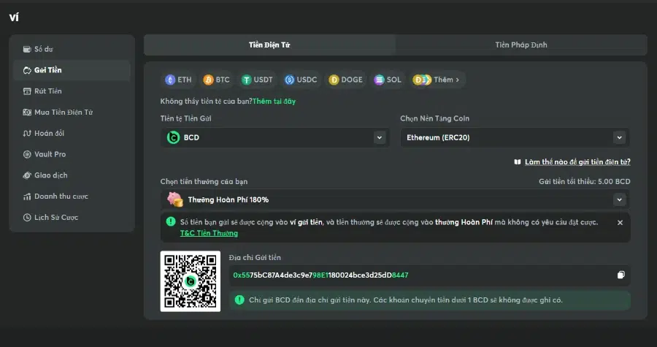The height and width of the screenshot is (347, 657).
Task: Click the warning icon in BCD-only notice
Action: tap(239, 300)
